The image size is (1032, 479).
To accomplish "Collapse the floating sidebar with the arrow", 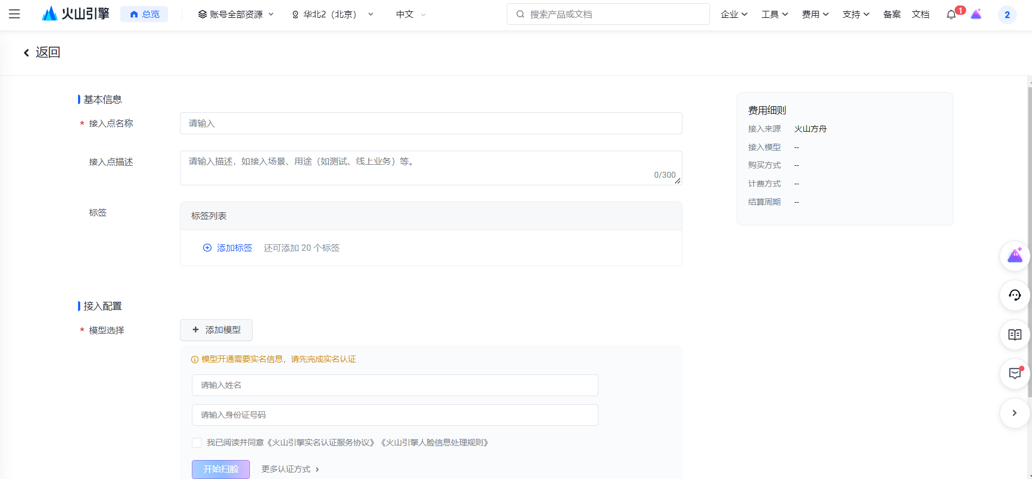I will [1015, 413].
